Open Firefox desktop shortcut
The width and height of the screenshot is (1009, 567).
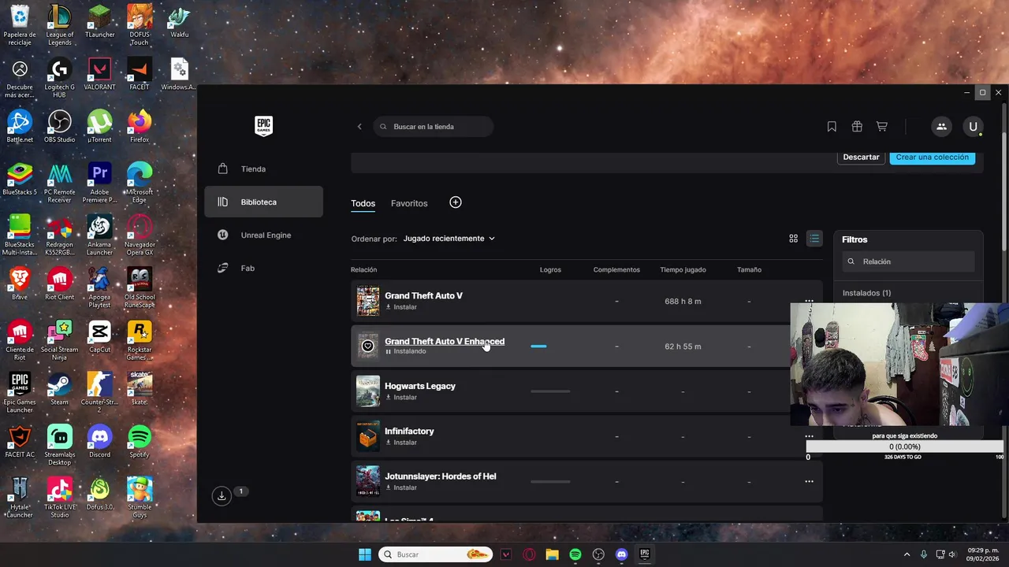point(140,128)
